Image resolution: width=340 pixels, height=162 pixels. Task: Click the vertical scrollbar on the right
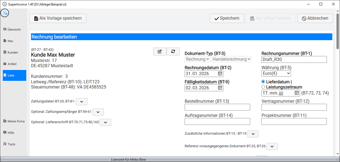tap(337, 82)
